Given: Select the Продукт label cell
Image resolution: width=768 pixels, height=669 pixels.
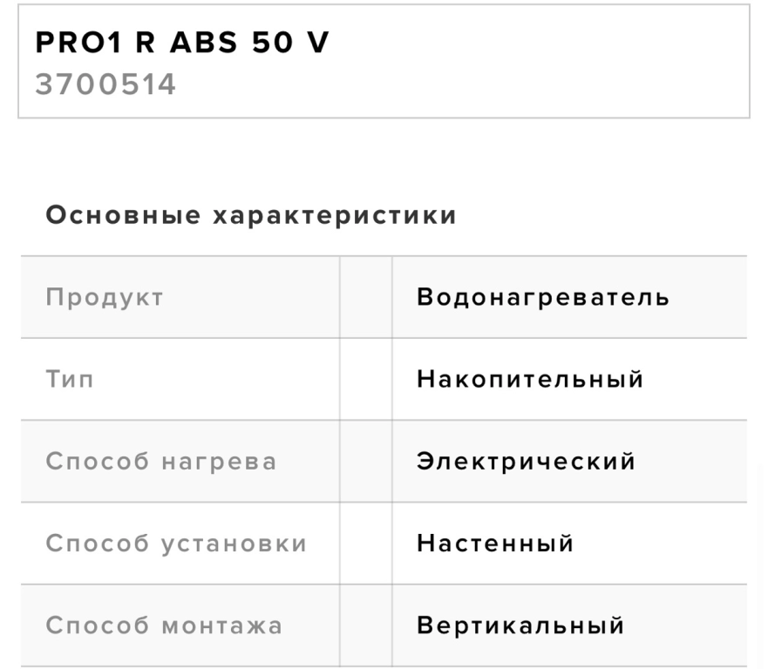Looking at the screenshot, I should 105,297.
